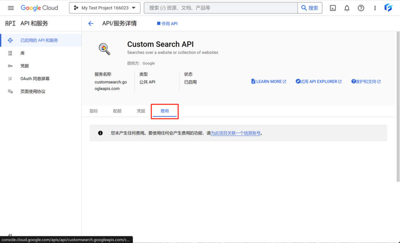The height and width of the screenshot is (243, 400).
Task: Go back with the left arrow
Action: [91, 23]
